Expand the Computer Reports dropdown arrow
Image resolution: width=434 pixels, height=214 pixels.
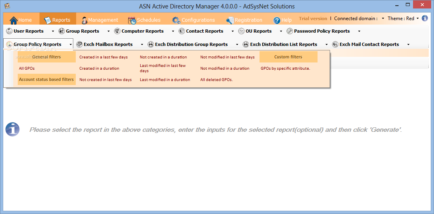point(173,31)
